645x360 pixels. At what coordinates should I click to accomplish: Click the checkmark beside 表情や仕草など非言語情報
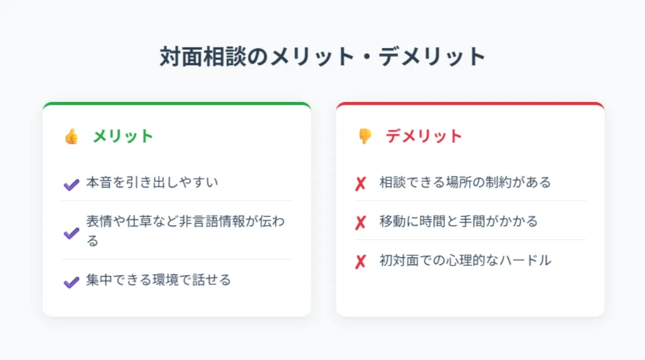click(x=71, y=233)
